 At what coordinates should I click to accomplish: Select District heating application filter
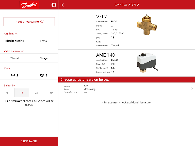pyautogui.click(x=15, y=41)
